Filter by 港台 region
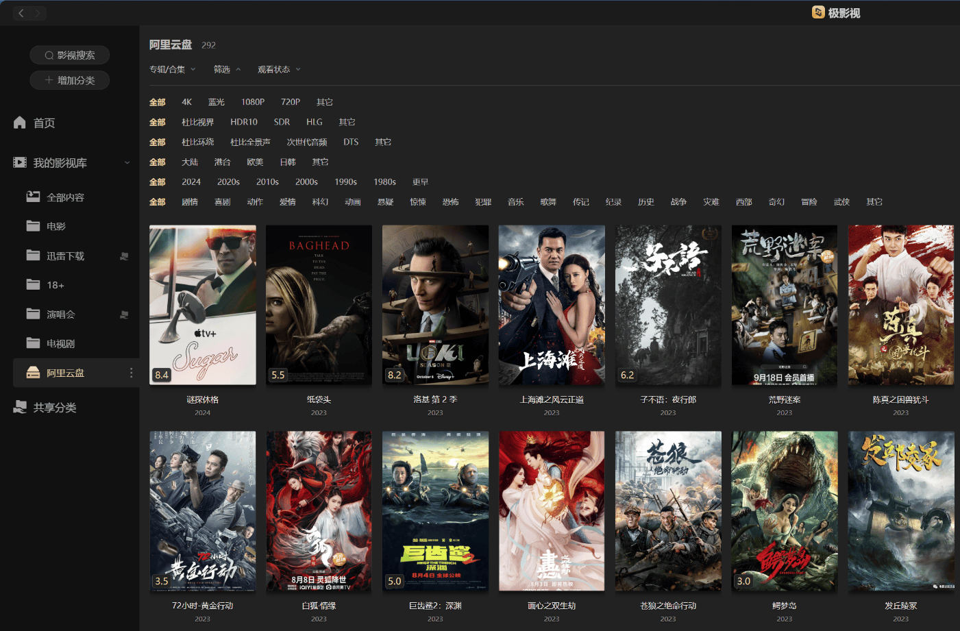The image size is (960, 631). [x=223, y=162]
